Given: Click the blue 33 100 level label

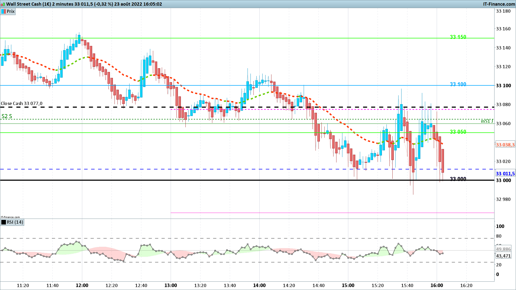Looking at the screenshot, I should point(458,84).
